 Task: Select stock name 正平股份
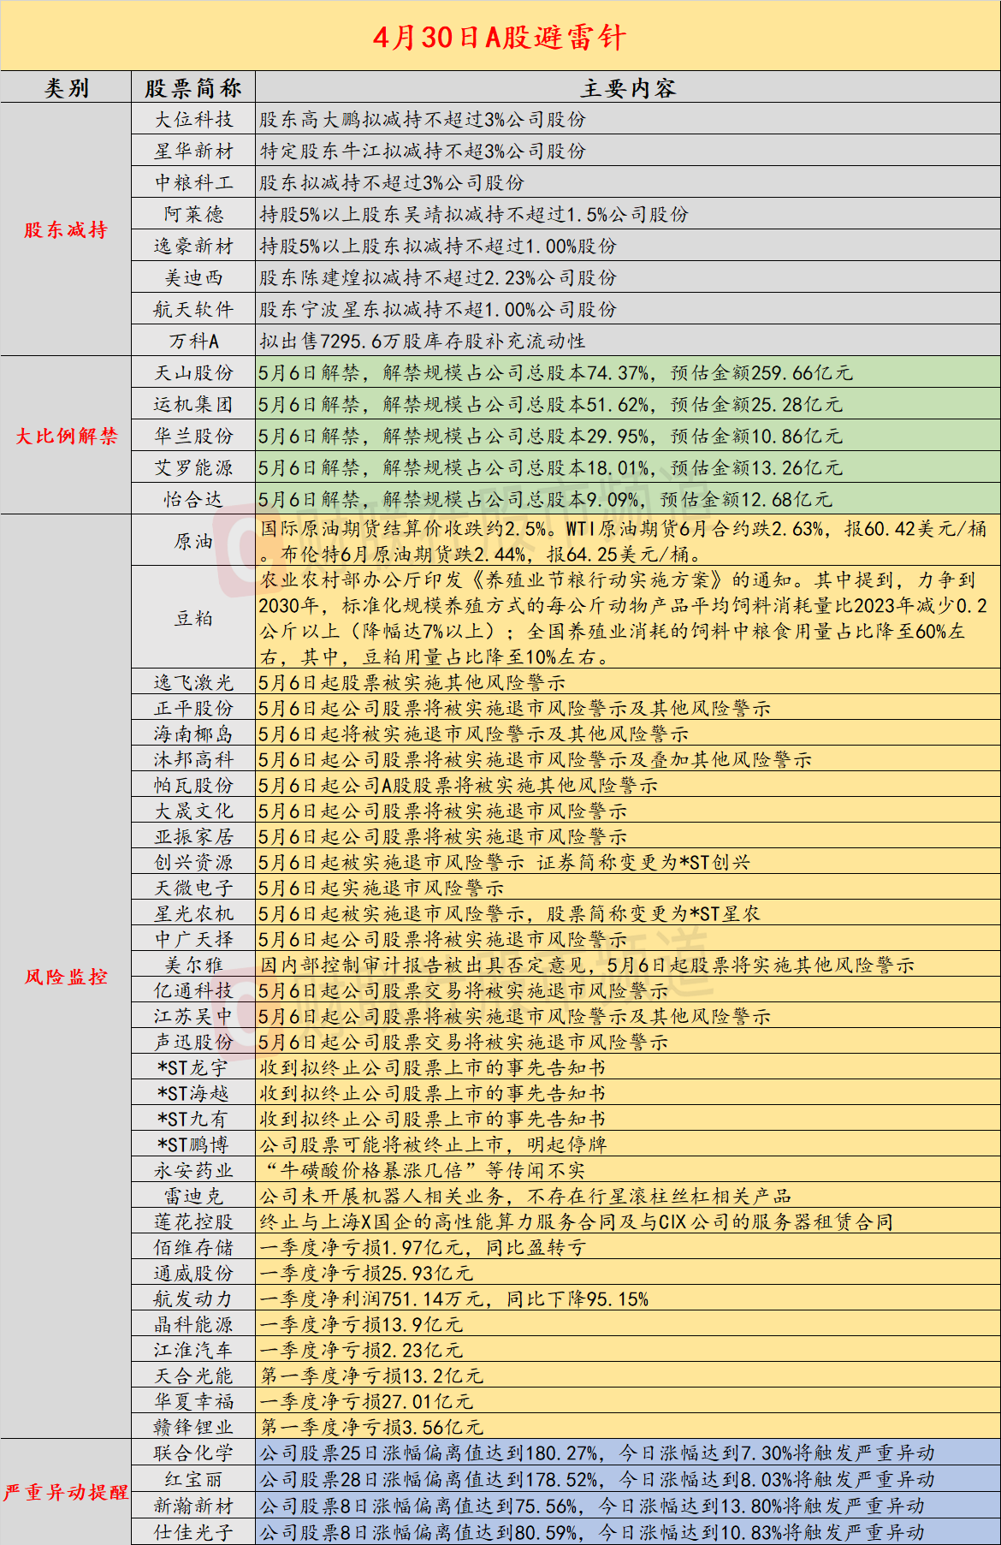tap(193, 708)
